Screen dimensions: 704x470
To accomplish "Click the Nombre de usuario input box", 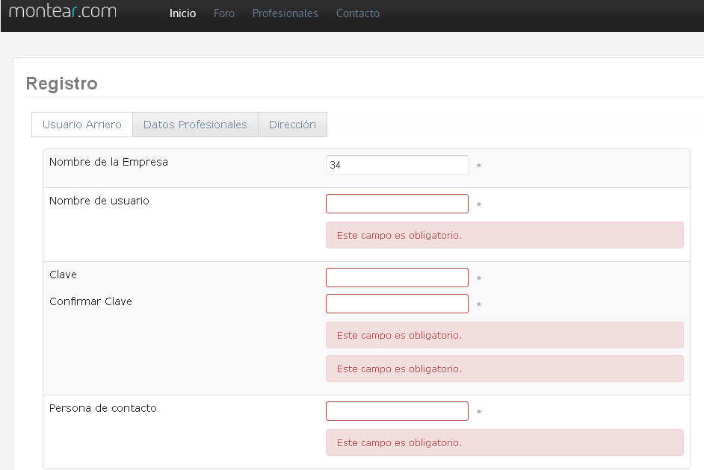I will [397, 204].
